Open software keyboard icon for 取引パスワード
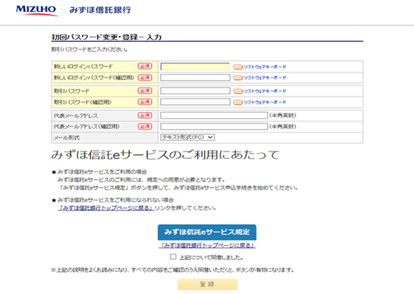 tap(238, 91)
